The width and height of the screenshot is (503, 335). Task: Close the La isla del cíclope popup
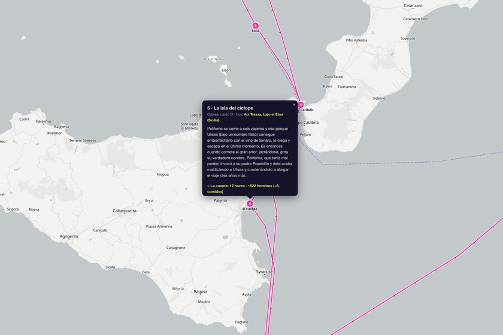(294, 105)
